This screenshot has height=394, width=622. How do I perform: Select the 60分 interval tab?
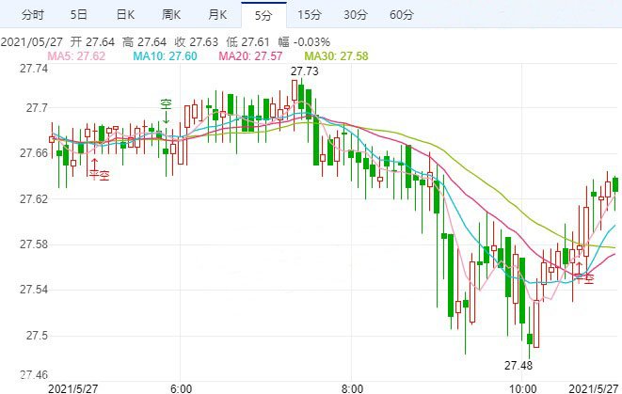(x=401, y=15)
